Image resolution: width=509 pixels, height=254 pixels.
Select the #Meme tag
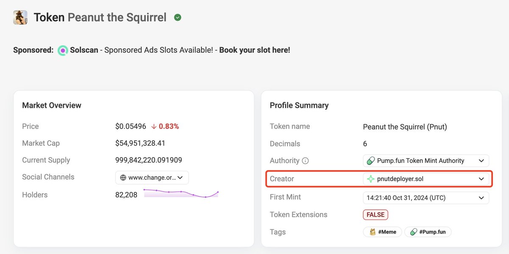[383, 232]
